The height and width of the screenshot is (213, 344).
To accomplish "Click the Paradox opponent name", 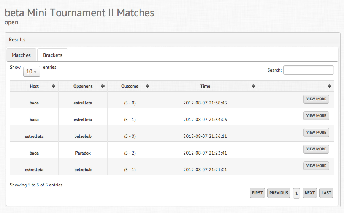I will coord(83,153).
